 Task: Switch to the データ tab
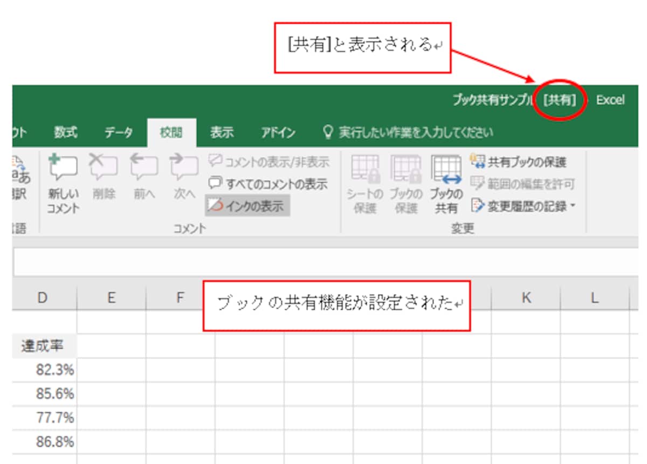(118, 132)
